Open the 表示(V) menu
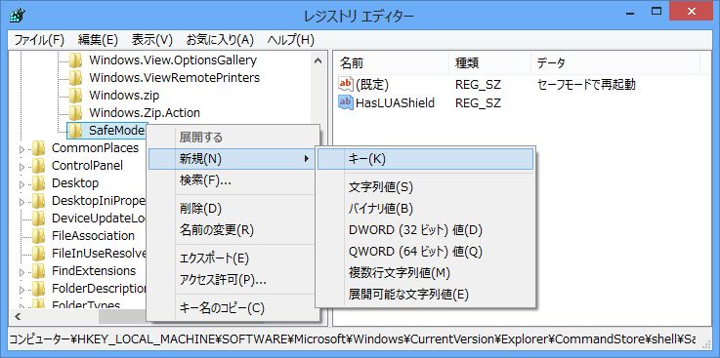 click(x=151, y=40)
